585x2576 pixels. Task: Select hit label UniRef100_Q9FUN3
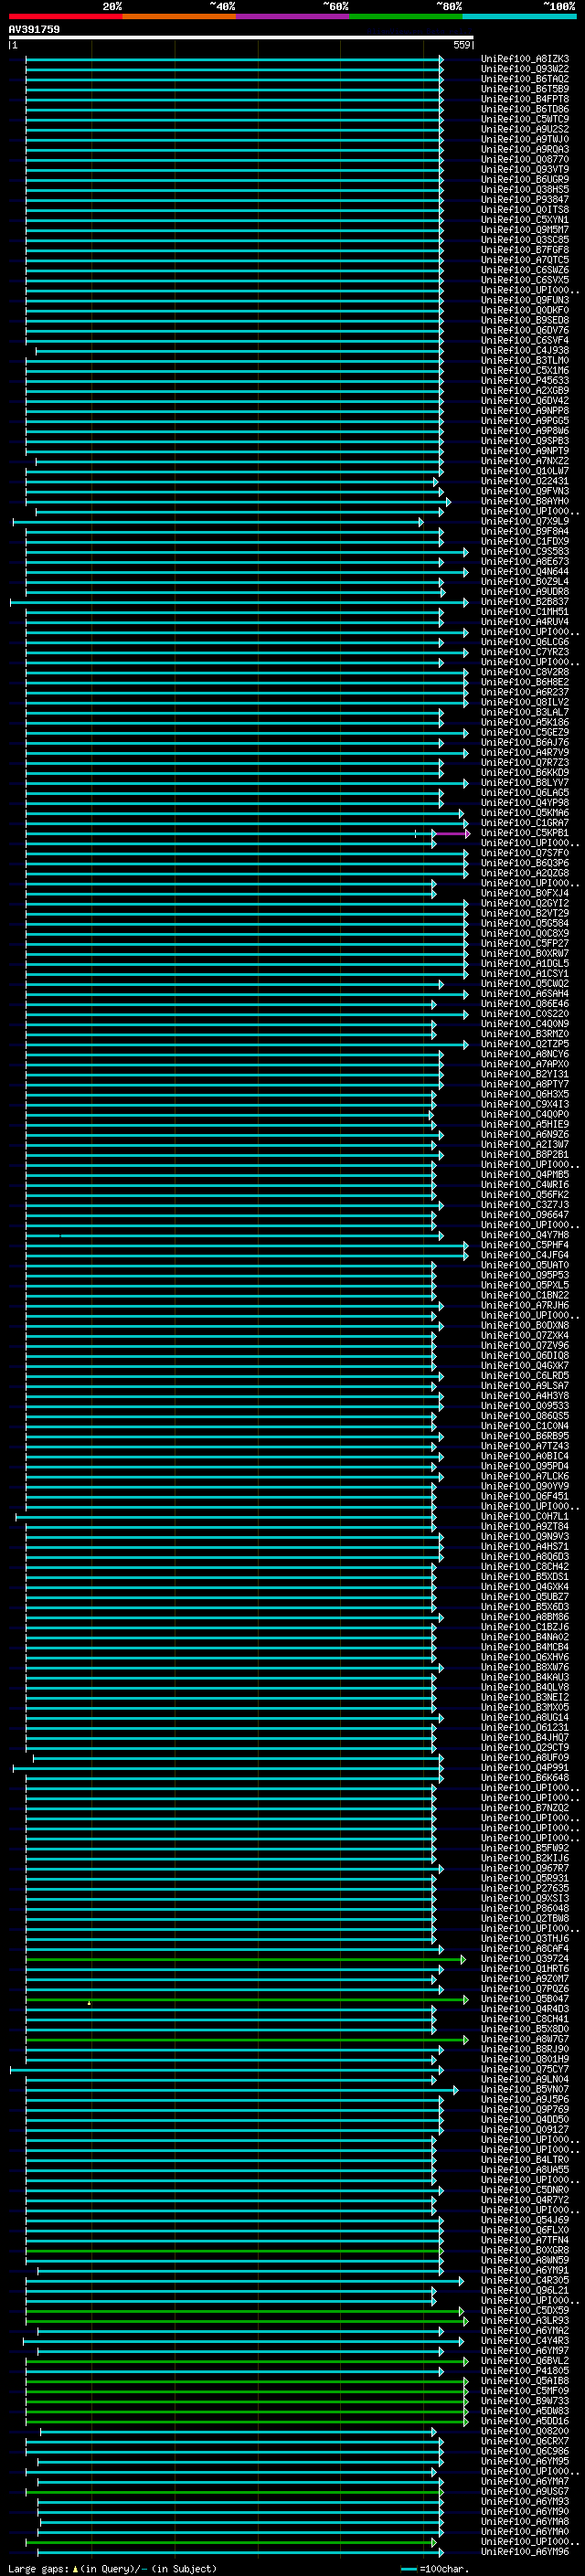point(524,300)
